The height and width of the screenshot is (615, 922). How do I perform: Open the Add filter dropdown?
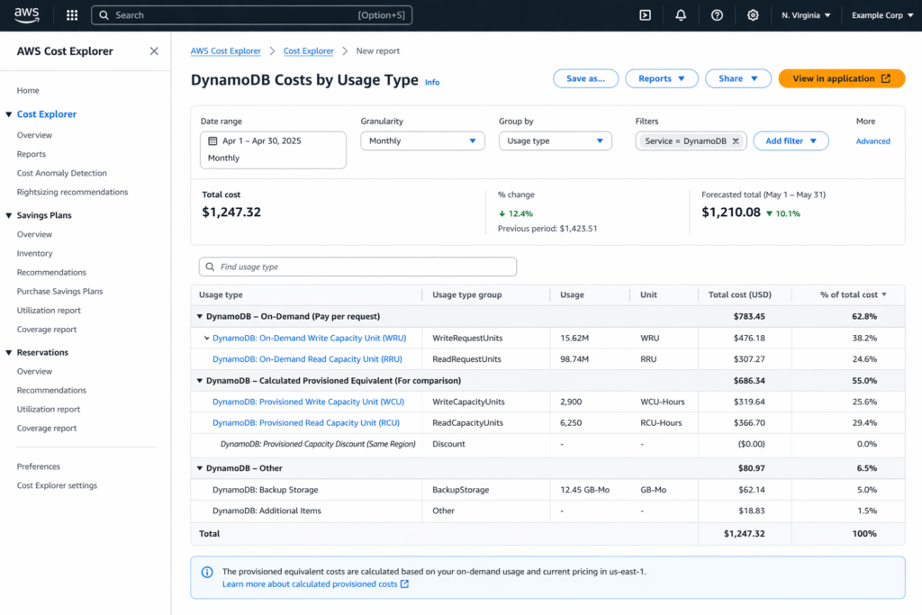(x=791, y=141)
